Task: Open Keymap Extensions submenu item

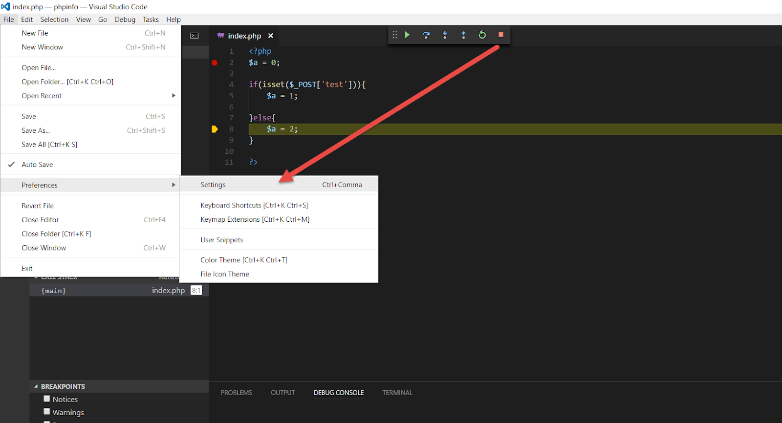Action: [279, 219]
